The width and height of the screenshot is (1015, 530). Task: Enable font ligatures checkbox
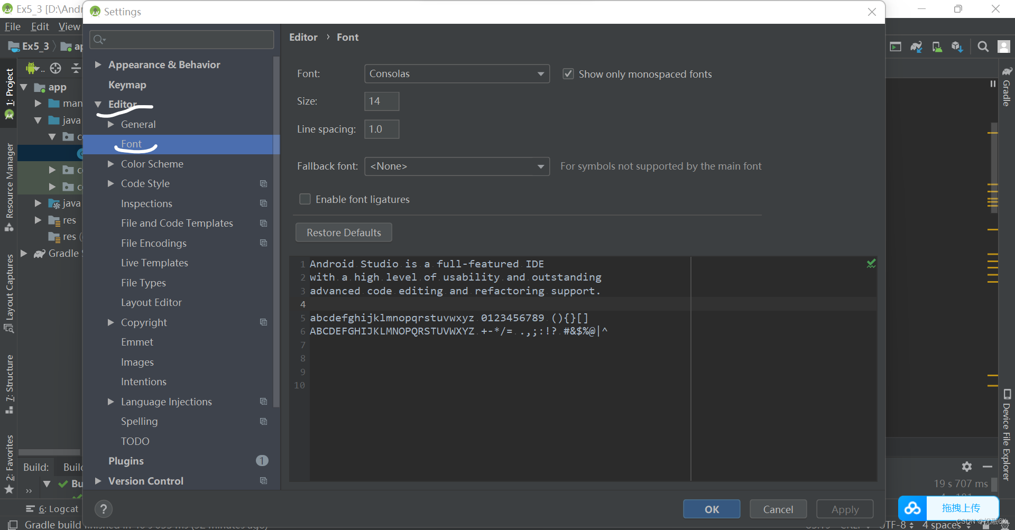(305, 199)
